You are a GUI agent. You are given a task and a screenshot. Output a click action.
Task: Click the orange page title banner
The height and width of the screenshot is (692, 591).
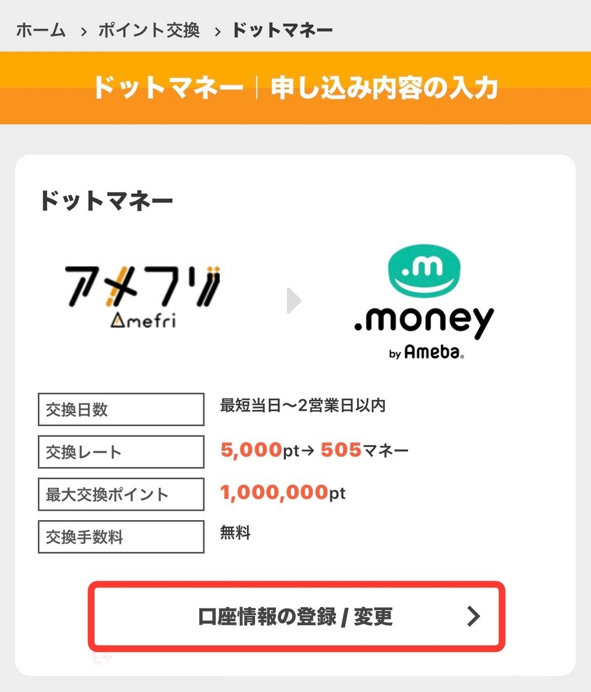pyautogui.click(x=295, y=88)
